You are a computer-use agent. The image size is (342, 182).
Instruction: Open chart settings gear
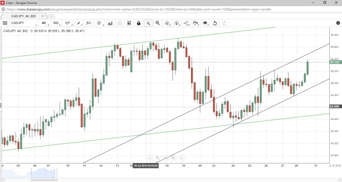click(x=338, y=23)
